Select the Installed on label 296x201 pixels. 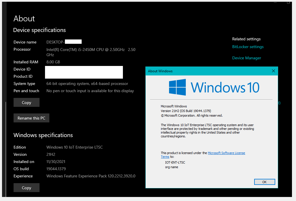24,162
